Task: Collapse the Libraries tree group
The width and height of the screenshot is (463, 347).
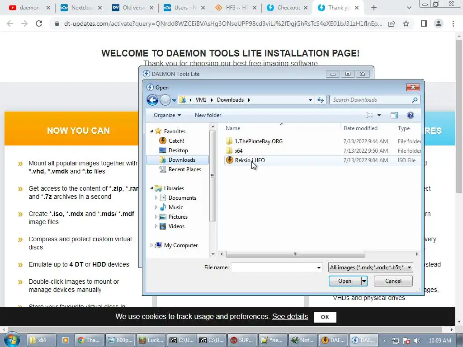Action: point(151,188)
